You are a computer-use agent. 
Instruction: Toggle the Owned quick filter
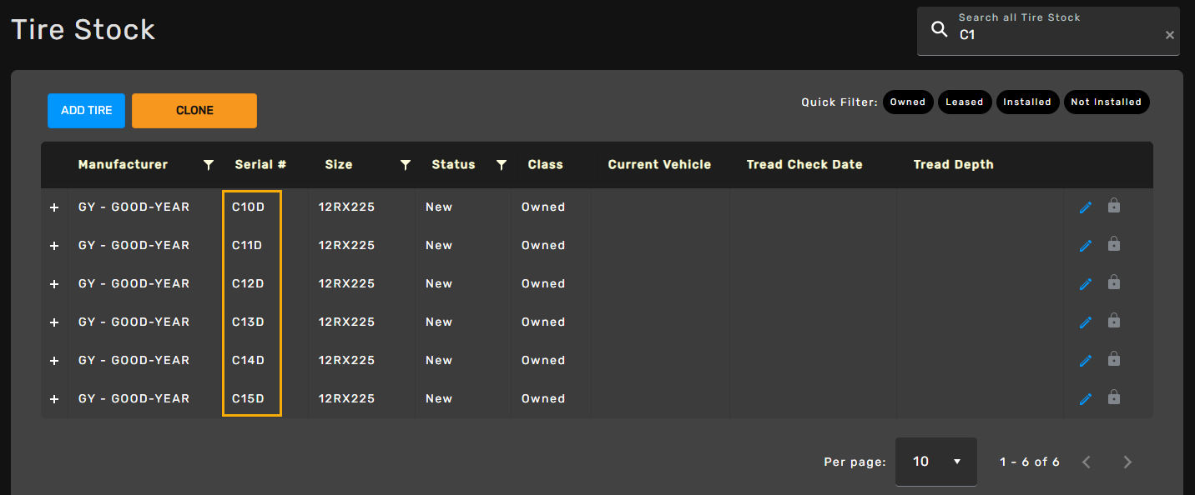point(907,102)
